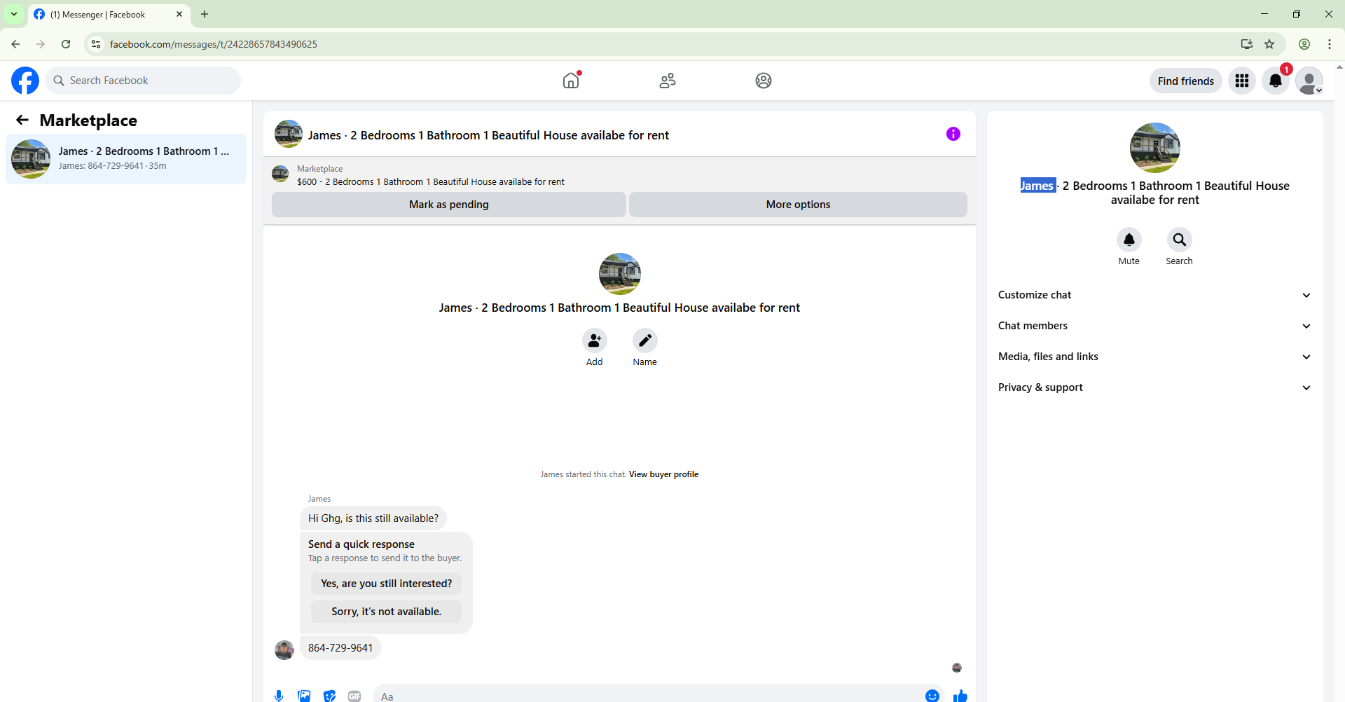Image resolution: width=1345 pixels, height=702 pixels.
Task: Click large house photo in right panel
Action: click(1155, 148)
